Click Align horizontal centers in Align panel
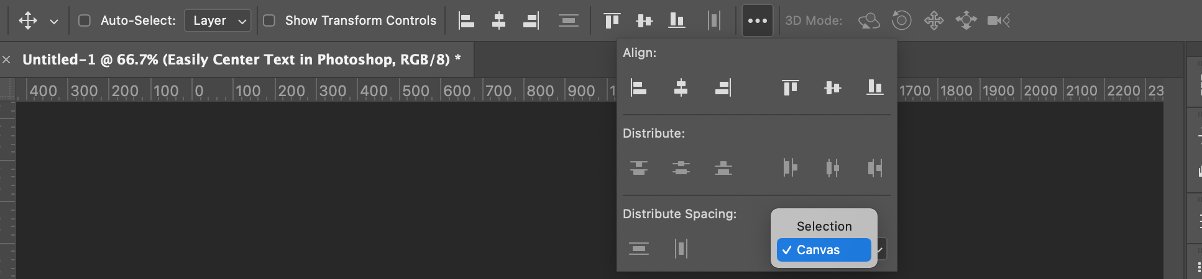Viewport: 1202px width, 279px height. tap(681, 87)
